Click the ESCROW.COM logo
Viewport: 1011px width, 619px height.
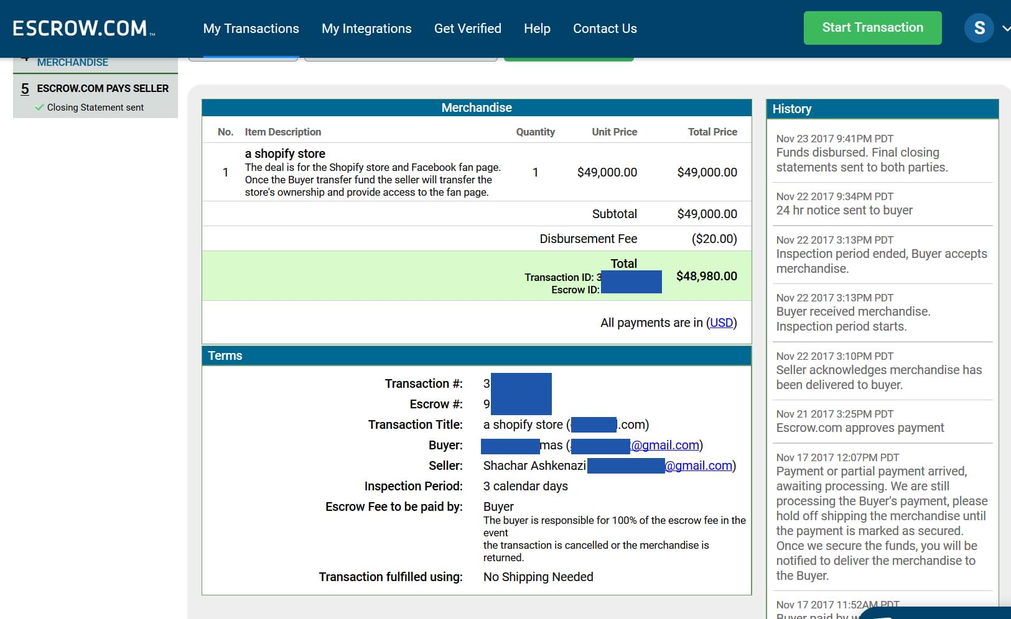pos(84,29)
